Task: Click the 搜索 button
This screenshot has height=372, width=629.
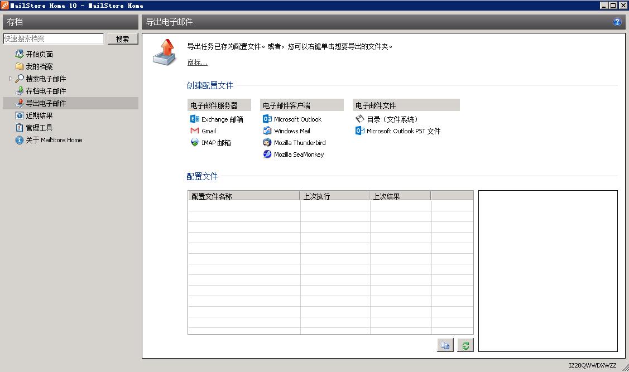Action: coord(123,39)
